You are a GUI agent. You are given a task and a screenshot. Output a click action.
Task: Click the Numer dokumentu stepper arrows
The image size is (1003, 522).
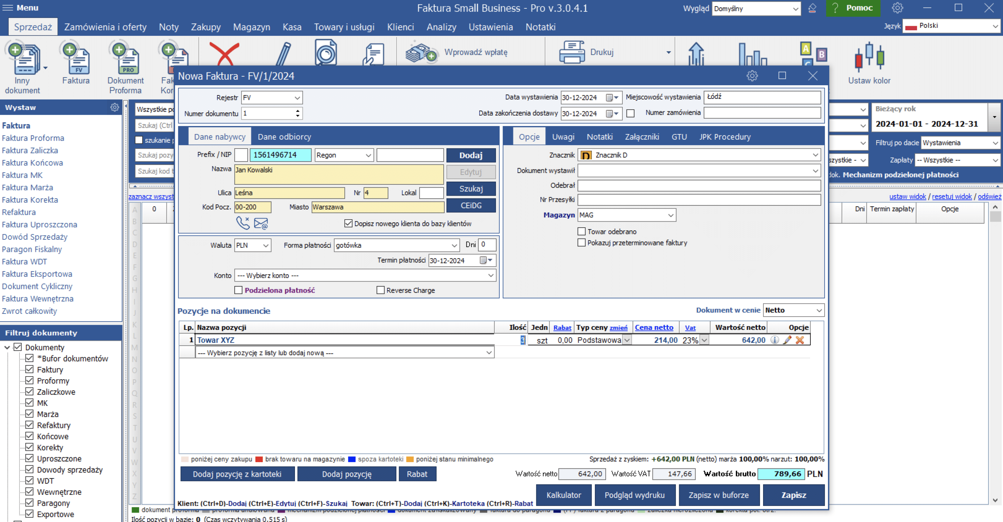[297, 113]
